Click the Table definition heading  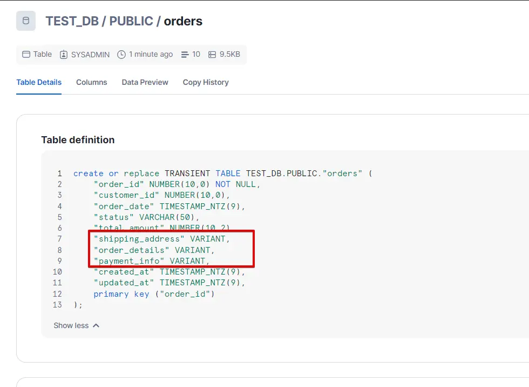pos(78,140)
